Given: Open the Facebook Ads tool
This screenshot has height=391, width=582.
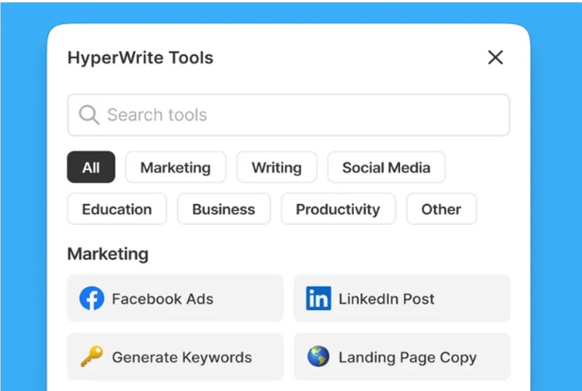Looking at the screenshot, I should click(x=175, y=298).
